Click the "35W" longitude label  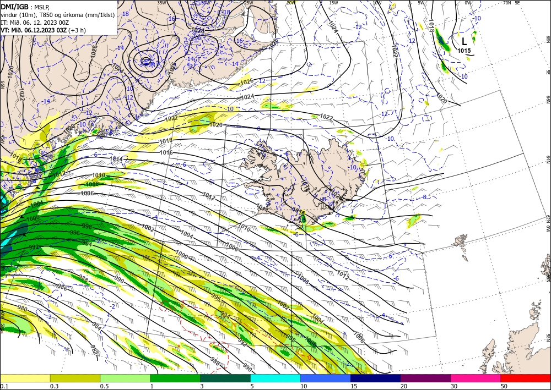[x=161, y=3]
